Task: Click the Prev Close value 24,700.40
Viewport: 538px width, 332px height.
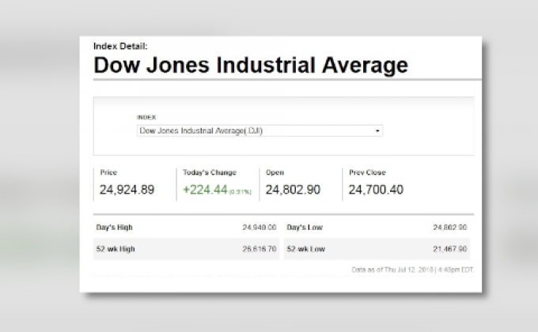Action: (x=376, y=190)
